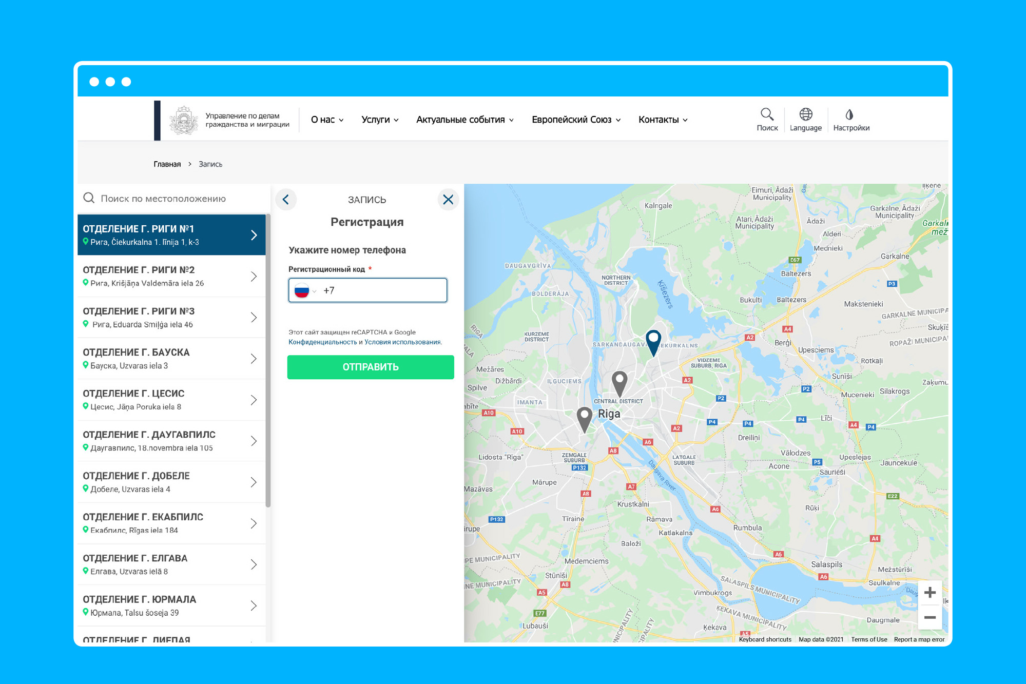The width and height of the screenshot is (1026, 684).
Task: Open the Контакты menu item
Action: click(x=663, y=120)
